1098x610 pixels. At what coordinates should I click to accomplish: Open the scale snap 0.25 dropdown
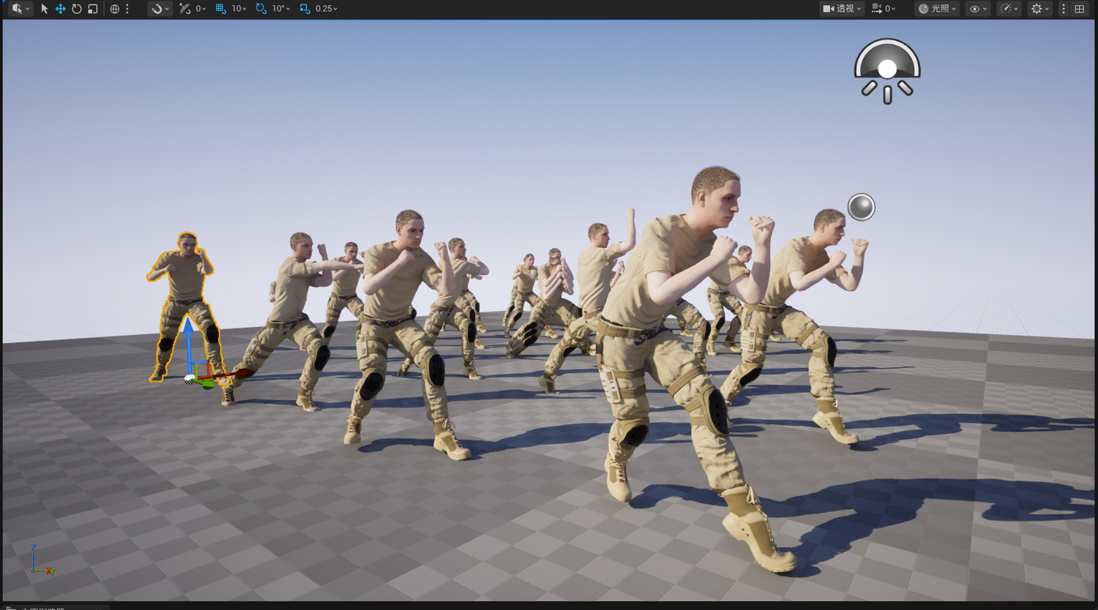tap(326, 9)
